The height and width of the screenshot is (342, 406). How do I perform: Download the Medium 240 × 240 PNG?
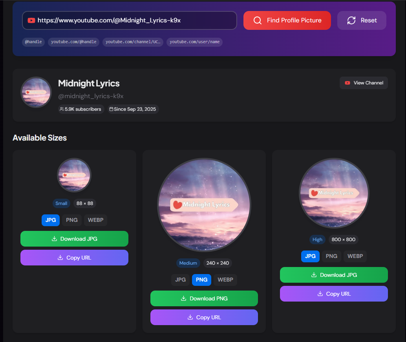(x=204, y=298)
